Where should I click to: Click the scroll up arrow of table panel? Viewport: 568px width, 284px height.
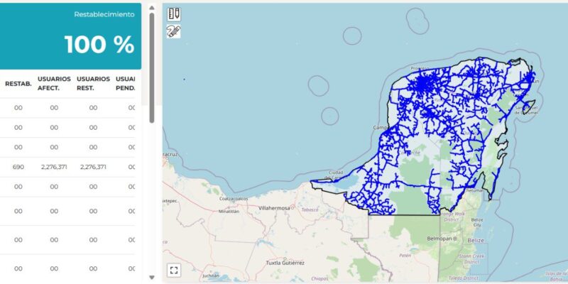point(151,8)
